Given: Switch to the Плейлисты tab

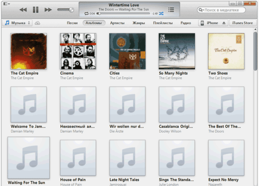Looking at the screenshot, I should point(163,23).
